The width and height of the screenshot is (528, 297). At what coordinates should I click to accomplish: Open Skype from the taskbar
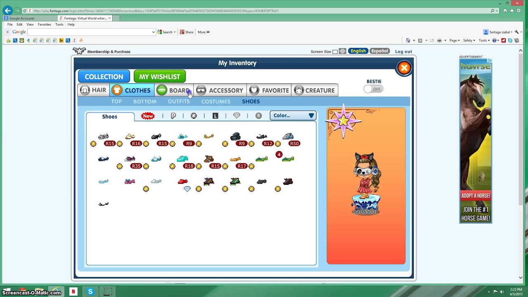90,292
